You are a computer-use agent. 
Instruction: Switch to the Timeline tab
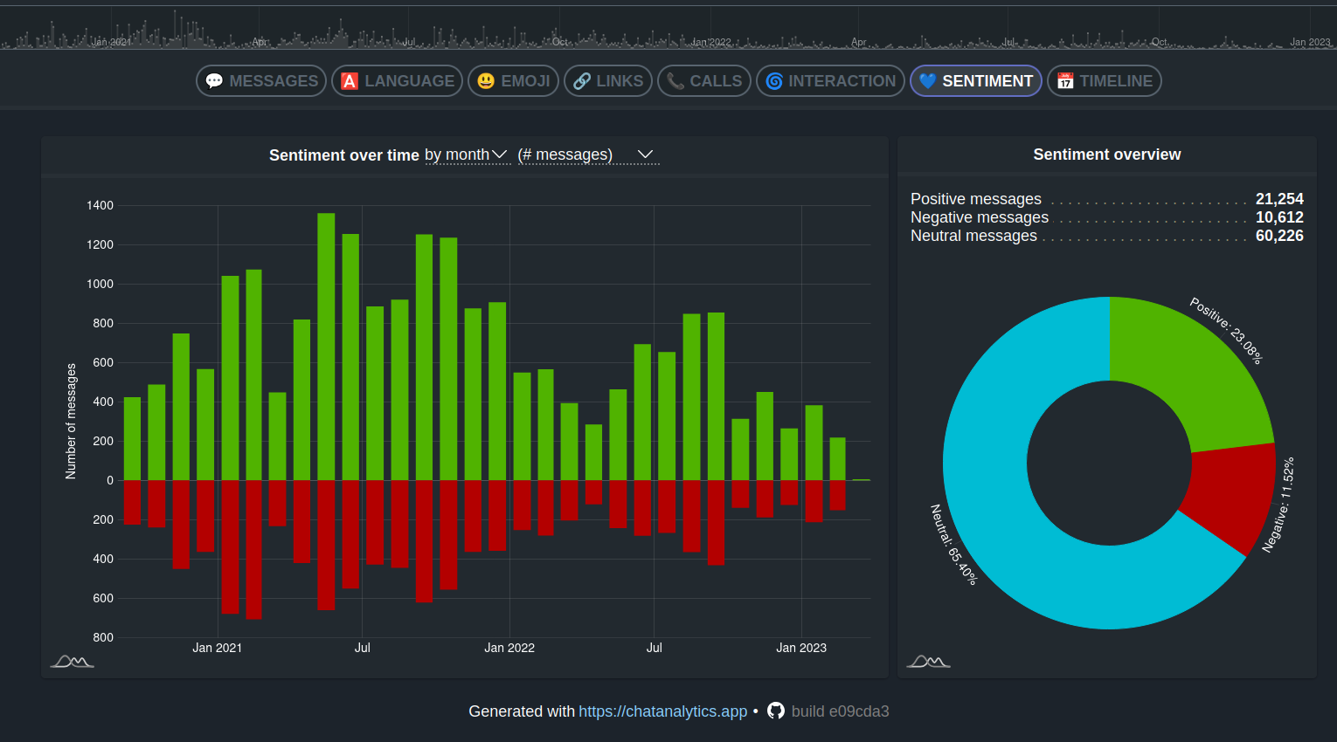click(x=1105, y=81)
